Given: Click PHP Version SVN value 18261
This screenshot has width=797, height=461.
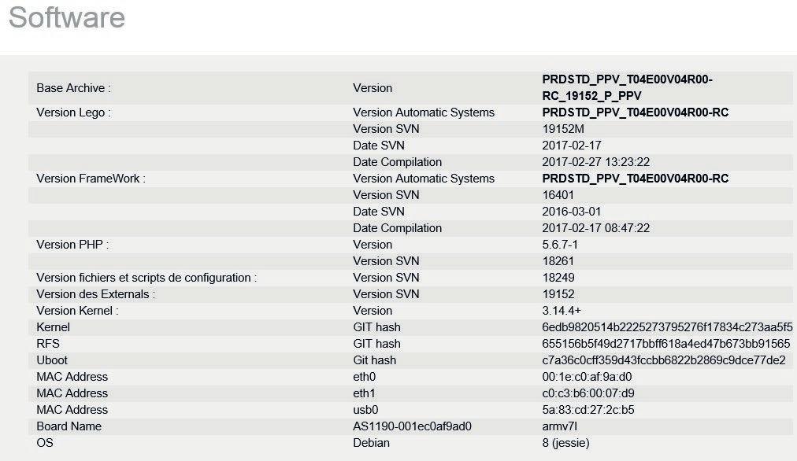Looking at the screenshot, I should [558, 261].
